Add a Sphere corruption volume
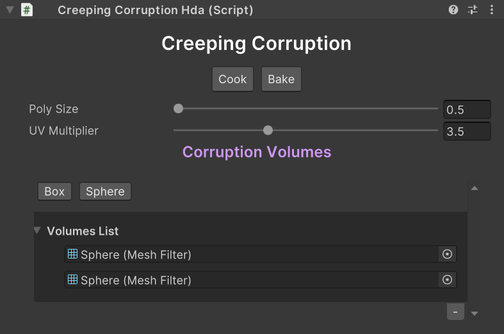Viewport: 504px width, 334px height. (x=105, y=191)
